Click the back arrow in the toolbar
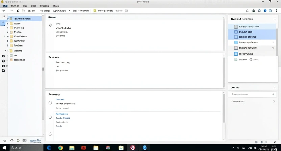This screenshot has height=151, width=281. click(4, 11)
